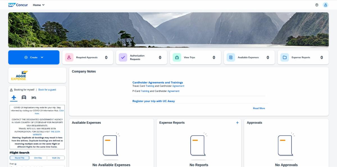The width and height of the screenshot is (337, 167).
Task: Switch to car rental booking icon
Action: pos(24,98)
